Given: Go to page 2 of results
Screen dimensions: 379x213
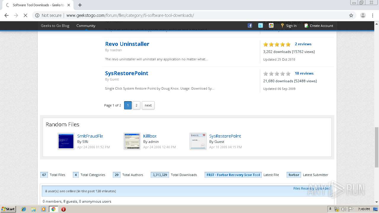Looking at the screenshot, I should coord(136,105).
